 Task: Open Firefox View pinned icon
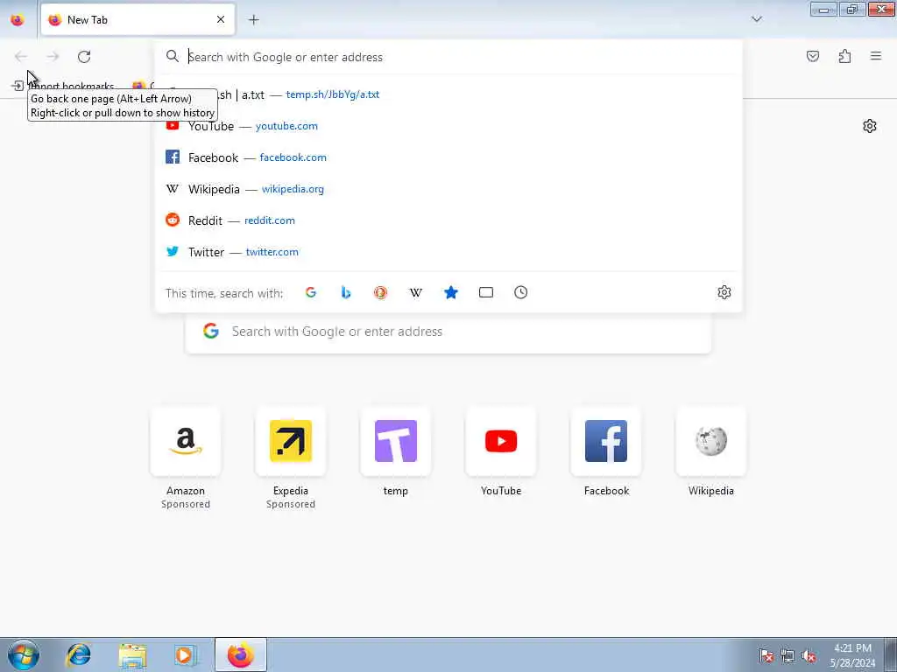[x=18, y=20]
